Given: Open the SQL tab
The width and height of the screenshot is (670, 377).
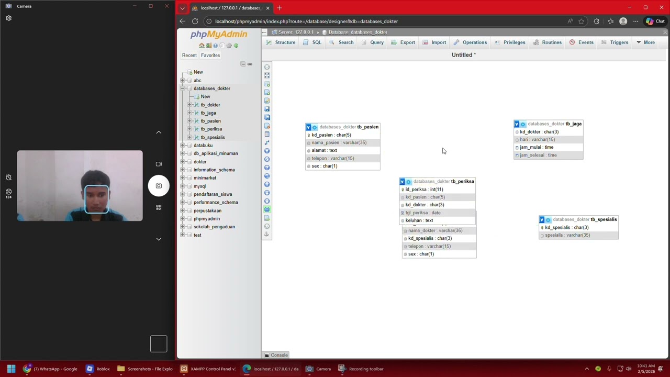Looking at the screenshot, I should pyautogui.click(x=312, y=42).
